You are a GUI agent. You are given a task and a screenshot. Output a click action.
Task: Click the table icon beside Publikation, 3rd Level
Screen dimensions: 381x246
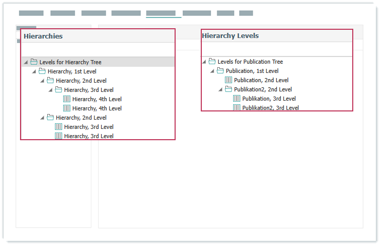(x=237, y=99)
